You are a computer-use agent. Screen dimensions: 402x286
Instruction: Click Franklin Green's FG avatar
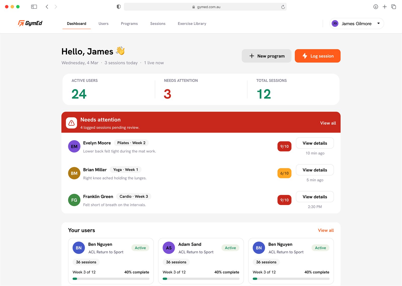(74, 200)
